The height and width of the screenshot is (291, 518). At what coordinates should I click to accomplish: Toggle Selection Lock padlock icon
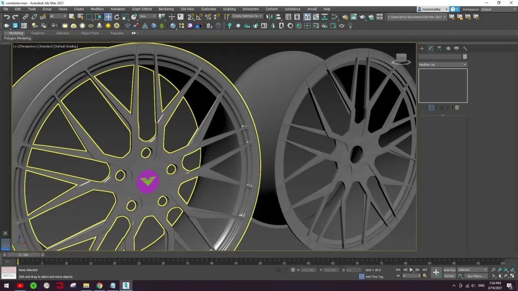pos(285,270)
